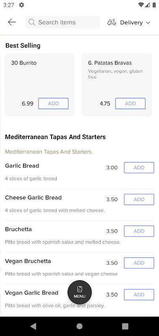Add 30 Burrito to the order
The height and width of the screenshot is (336, 159).
pos(53,103)
